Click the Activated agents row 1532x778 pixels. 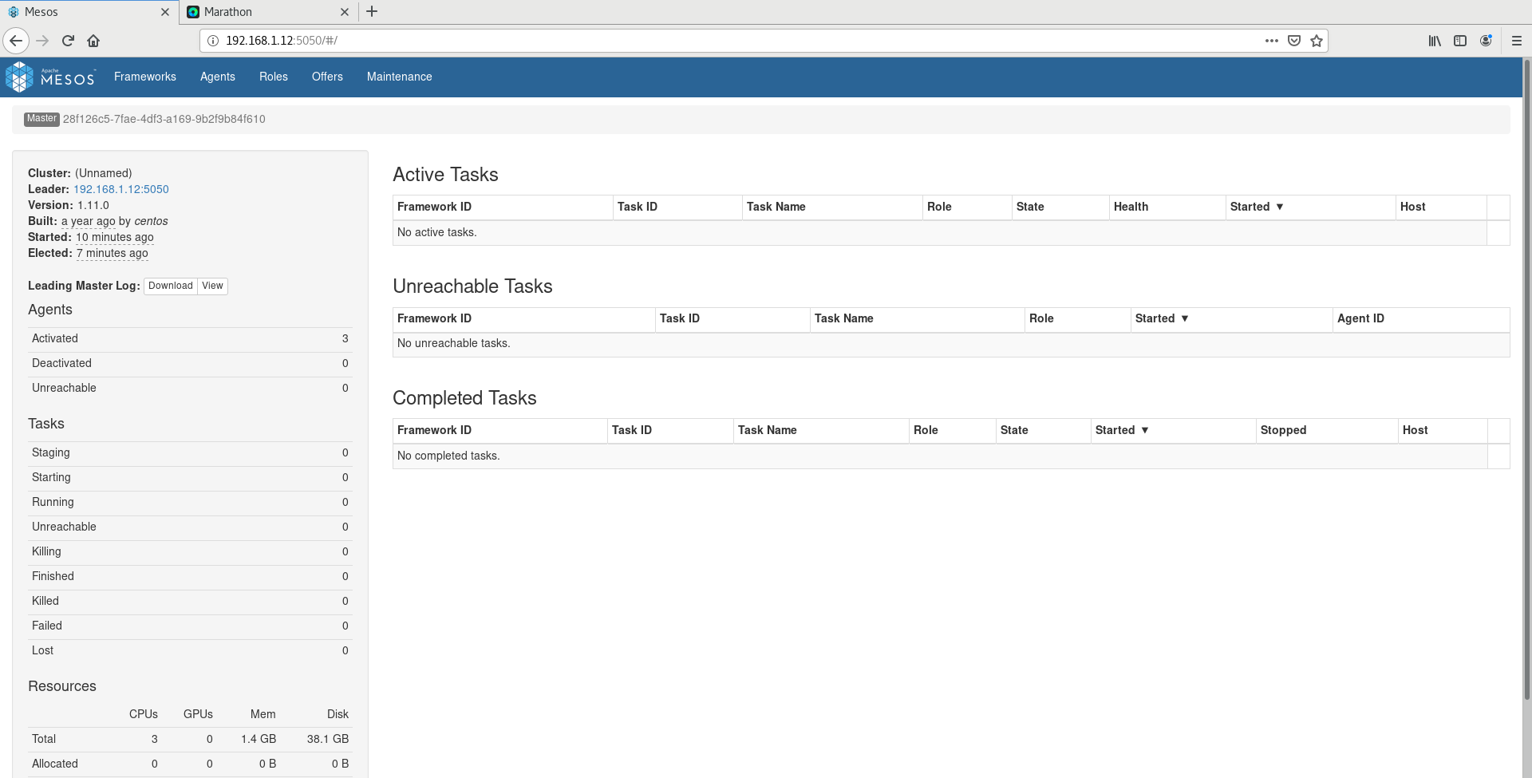click(x=190, y=338)
